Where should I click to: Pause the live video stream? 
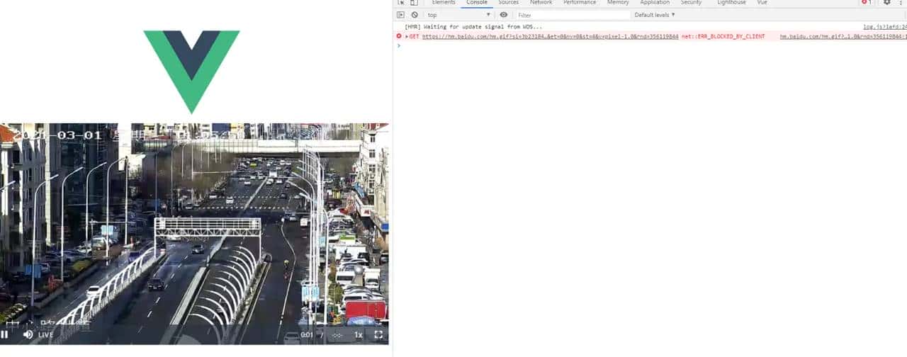[4, 334]
